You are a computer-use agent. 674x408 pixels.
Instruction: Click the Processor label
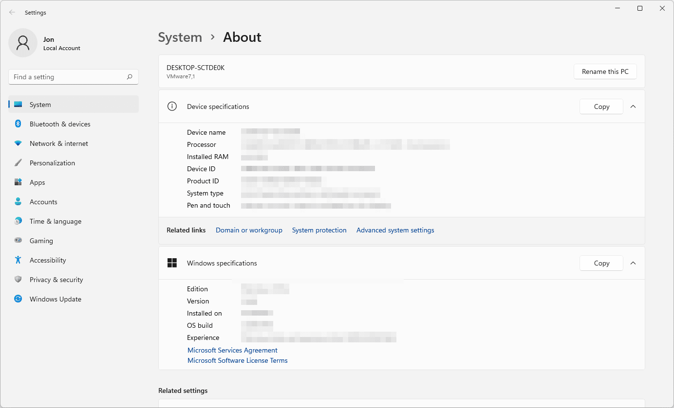202,144
